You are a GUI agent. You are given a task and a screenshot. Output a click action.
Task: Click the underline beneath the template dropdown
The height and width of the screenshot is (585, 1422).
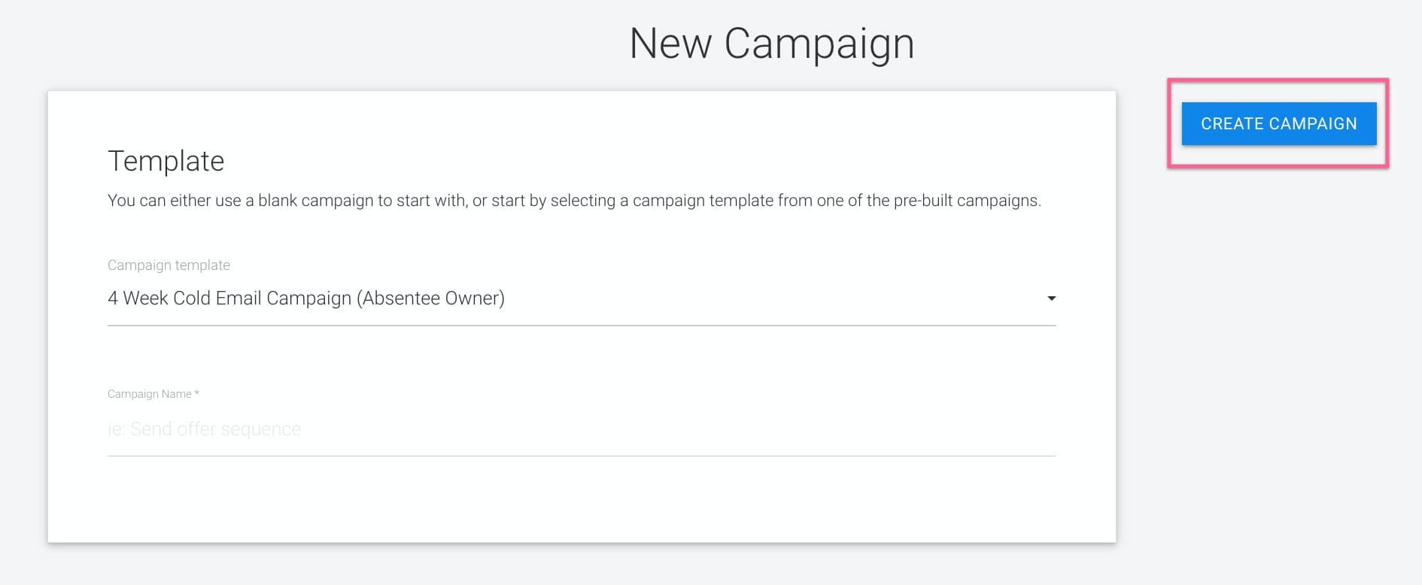(583, 326)
